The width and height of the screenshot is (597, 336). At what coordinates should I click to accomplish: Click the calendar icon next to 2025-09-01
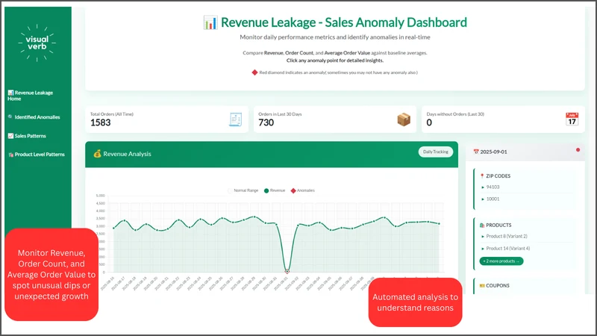pos(476,152)
